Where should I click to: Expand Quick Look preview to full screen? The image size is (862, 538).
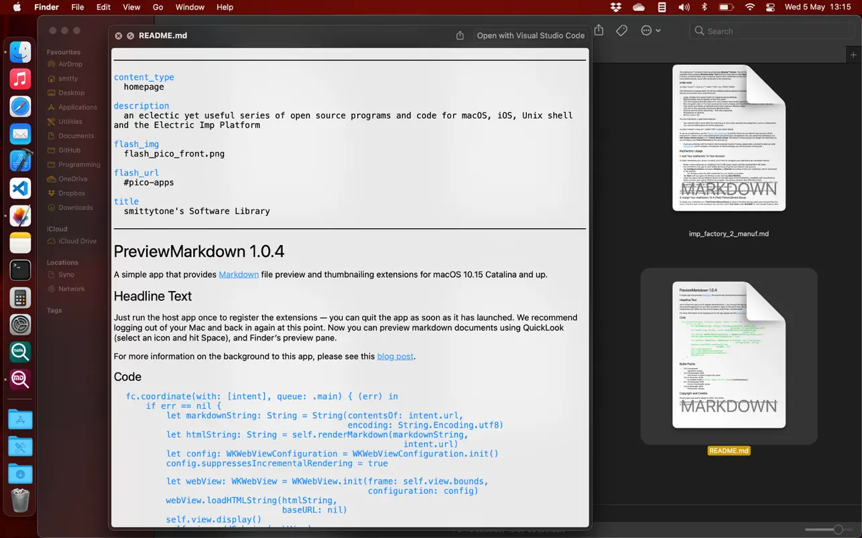point(131,35)
